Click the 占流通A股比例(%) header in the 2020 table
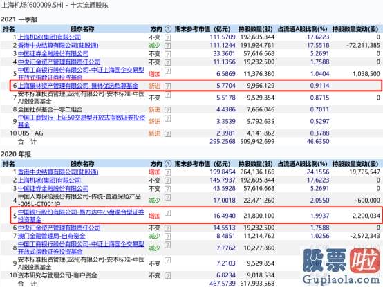The width and height of the screenshot is (383, 287). coord(302,164)
